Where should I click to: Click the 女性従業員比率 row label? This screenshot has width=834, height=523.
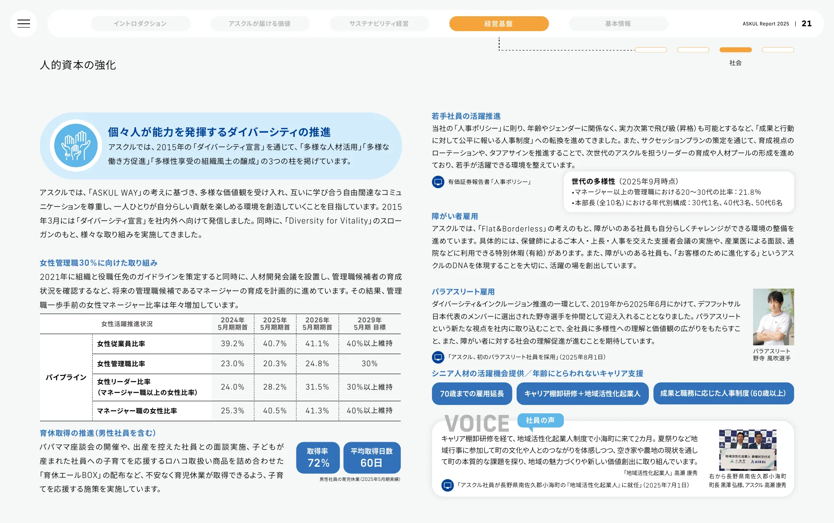point(121,344)
